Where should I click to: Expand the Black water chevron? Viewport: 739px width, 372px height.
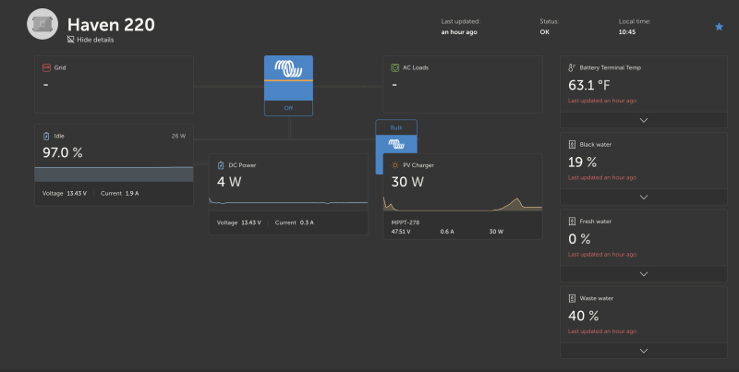(643, 197)
